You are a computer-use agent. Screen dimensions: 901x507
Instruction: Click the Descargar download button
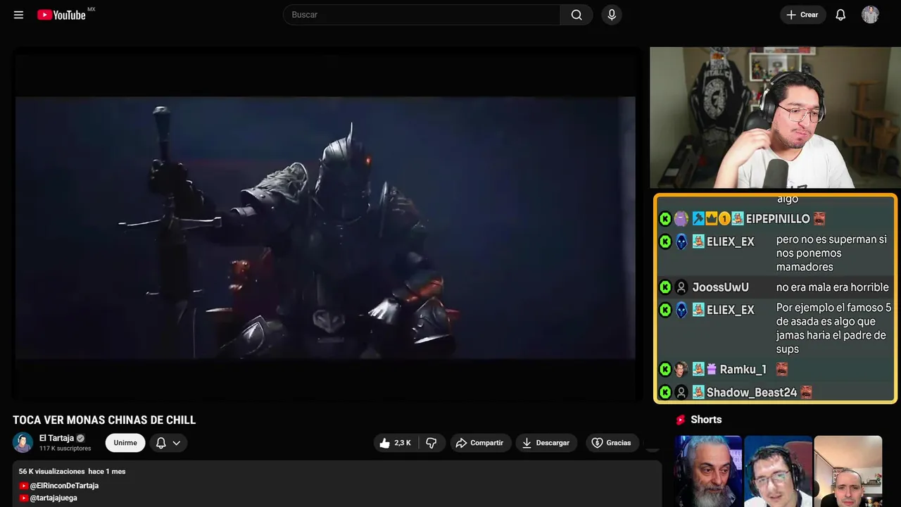546,443
